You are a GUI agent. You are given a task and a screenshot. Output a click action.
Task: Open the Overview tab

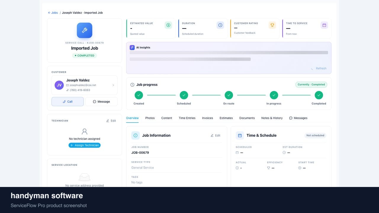coord(132,118)
